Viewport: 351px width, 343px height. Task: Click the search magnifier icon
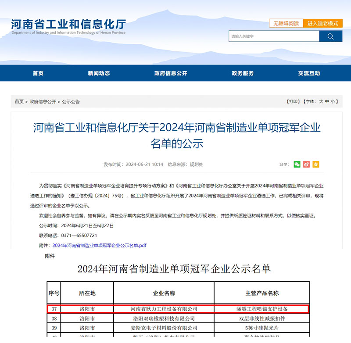[330, 36]
